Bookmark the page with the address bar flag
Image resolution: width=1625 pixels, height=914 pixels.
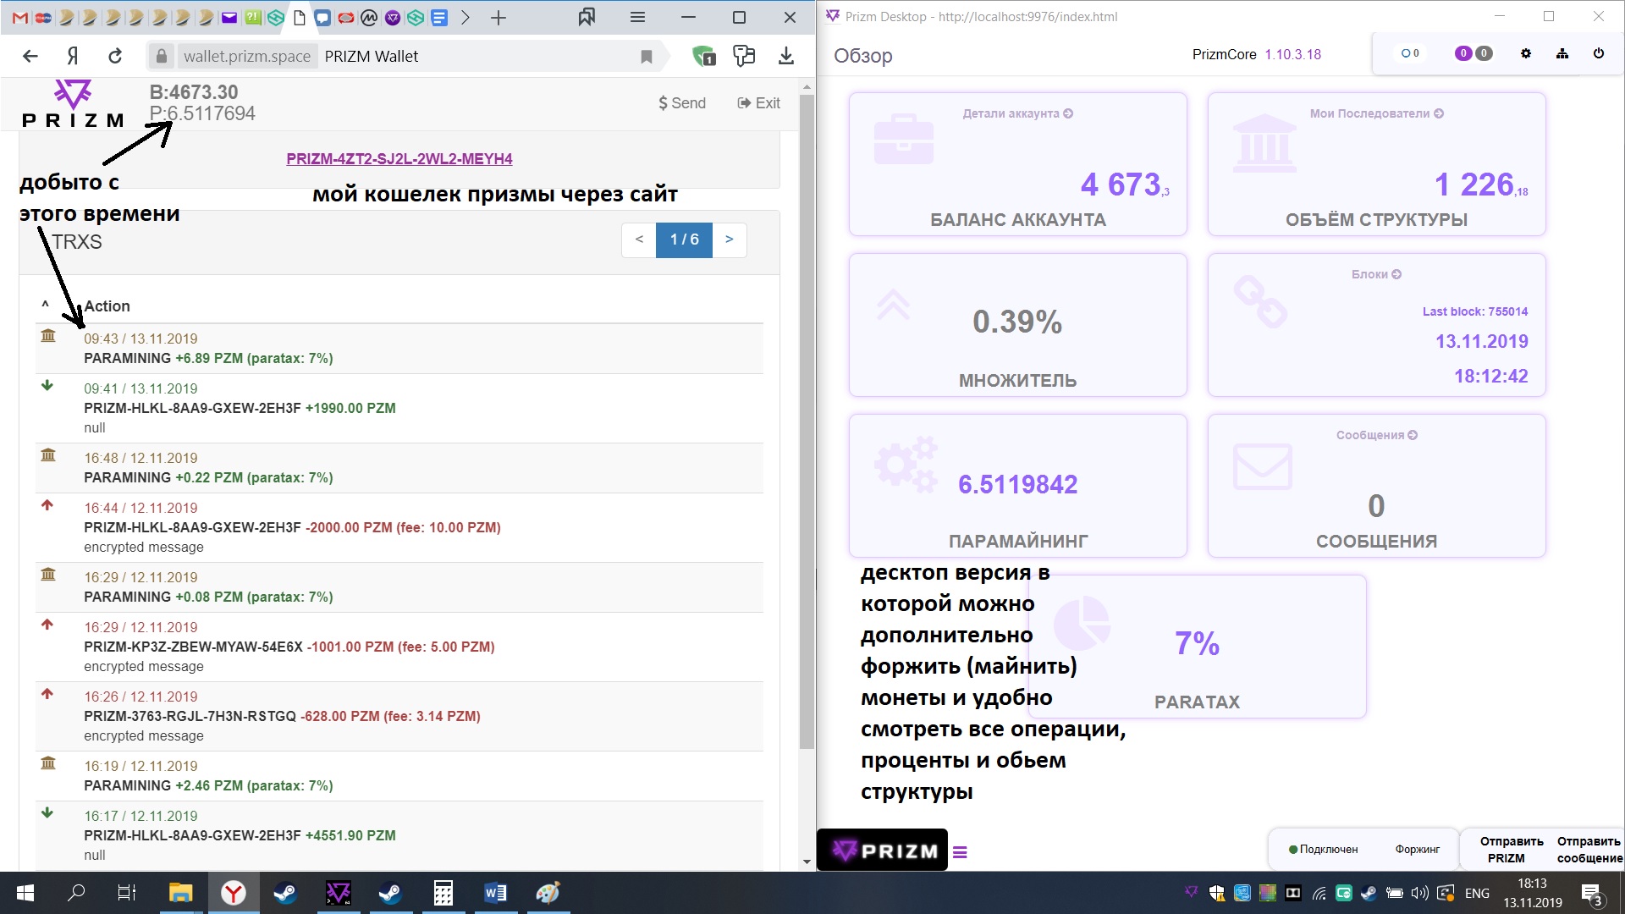click(x=647, y=57)
